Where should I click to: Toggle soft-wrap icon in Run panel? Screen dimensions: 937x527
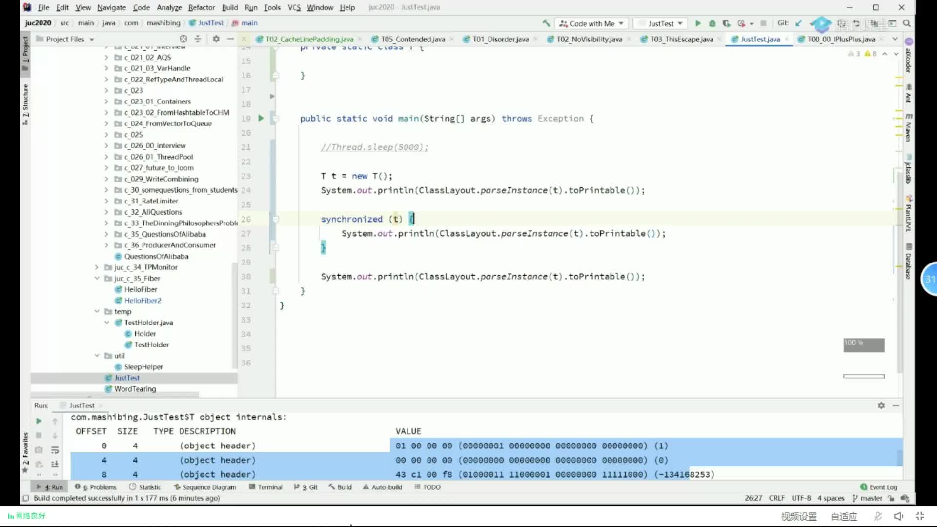[55, 450]
